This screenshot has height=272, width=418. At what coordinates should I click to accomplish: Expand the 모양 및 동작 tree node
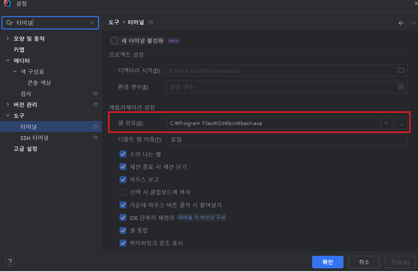(8, 39)
